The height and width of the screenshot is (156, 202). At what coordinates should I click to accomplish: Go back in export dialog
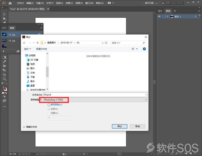(x=24, y=43)
